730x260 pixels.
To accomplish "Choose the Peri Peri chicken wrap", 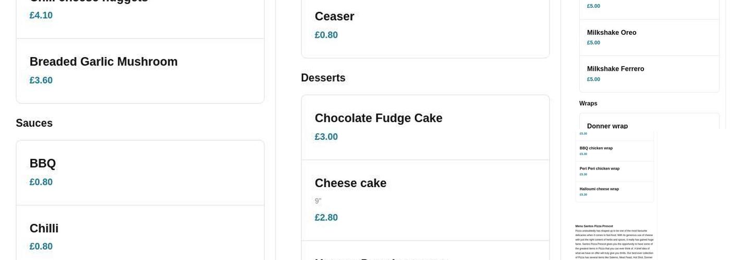I will tap(599, 168).
